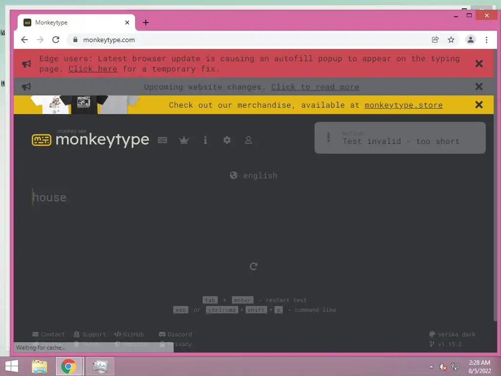This screenshot has height=376, width=501.
Task: Select the Monkeytype browser tab
Action: (x=76, y=23)
